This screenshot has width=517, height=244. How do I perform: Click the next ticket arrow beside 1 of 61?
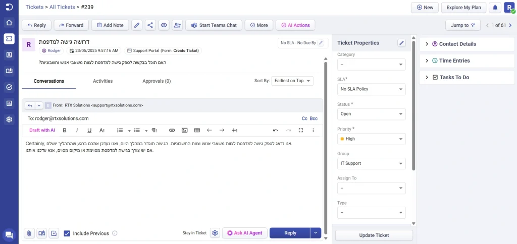pos(510,25)
